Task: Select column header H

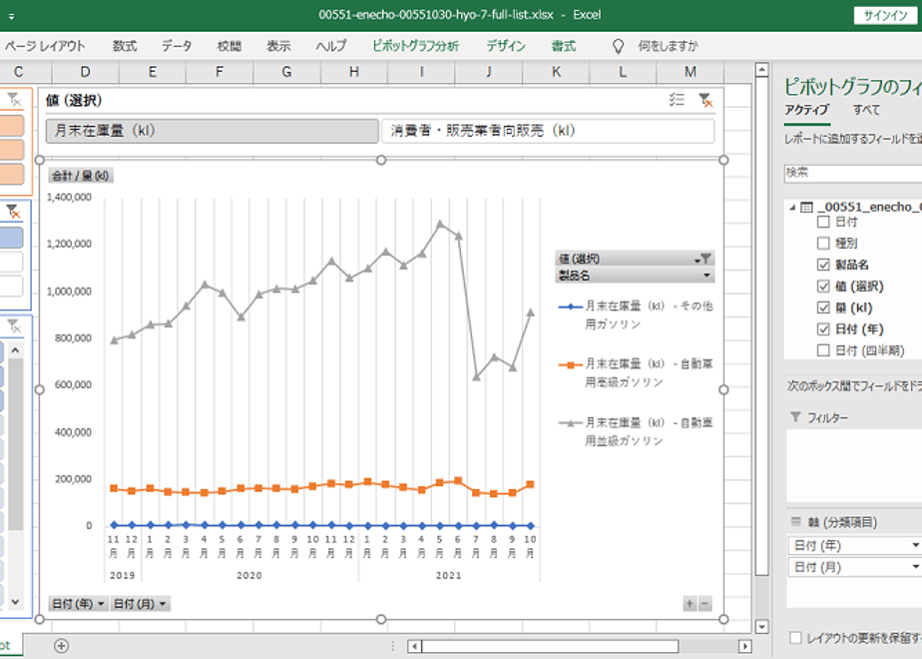Action: 354,72
